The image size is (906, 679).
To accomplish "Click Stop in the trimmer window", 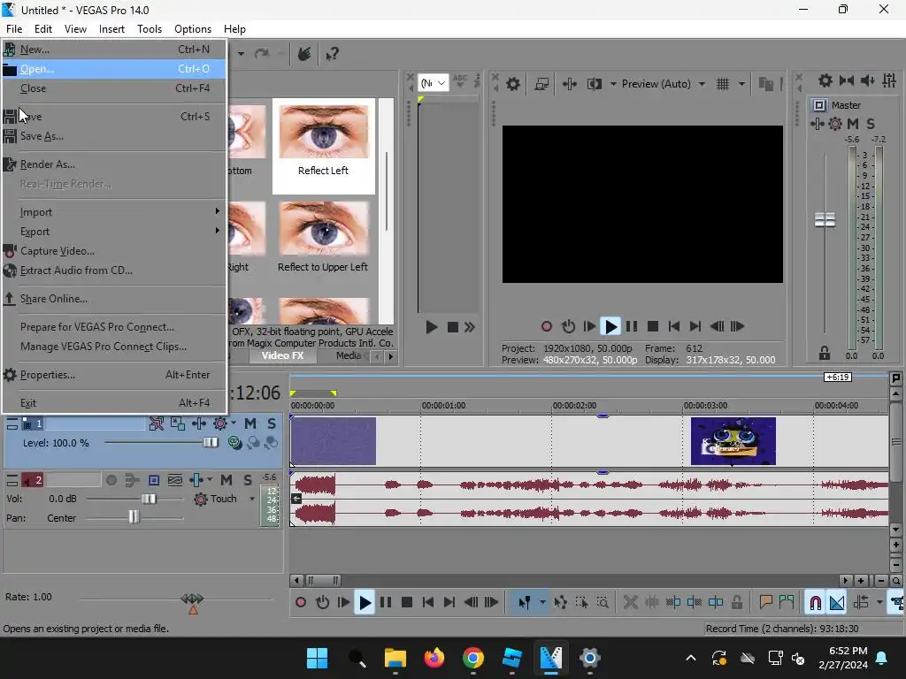I will pos(453,327).
